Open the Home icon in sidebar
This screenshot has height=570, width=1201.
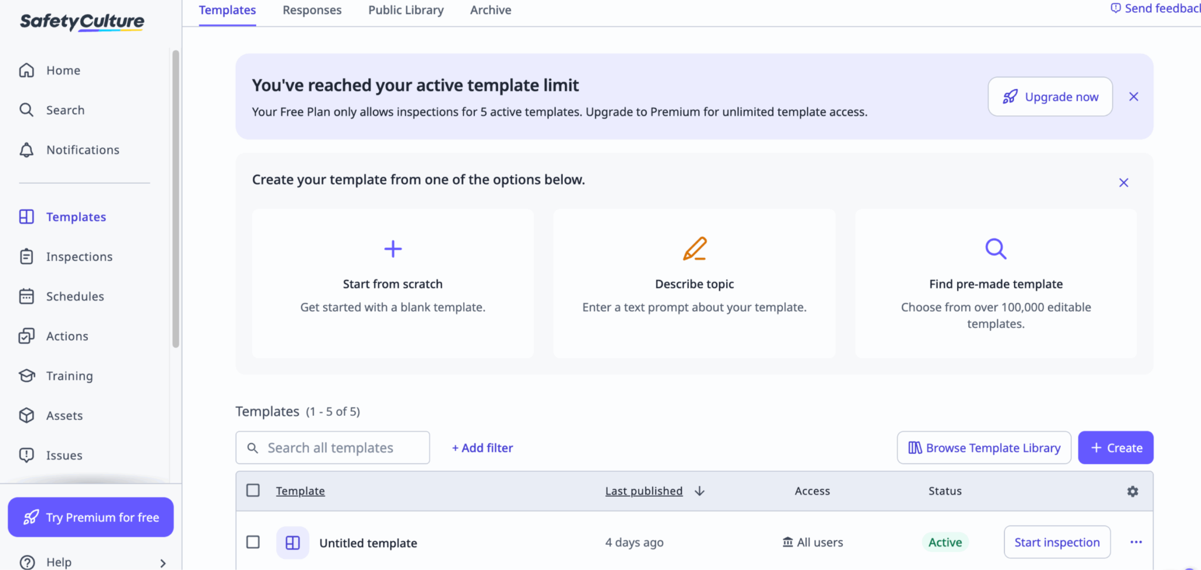[26, 70]
